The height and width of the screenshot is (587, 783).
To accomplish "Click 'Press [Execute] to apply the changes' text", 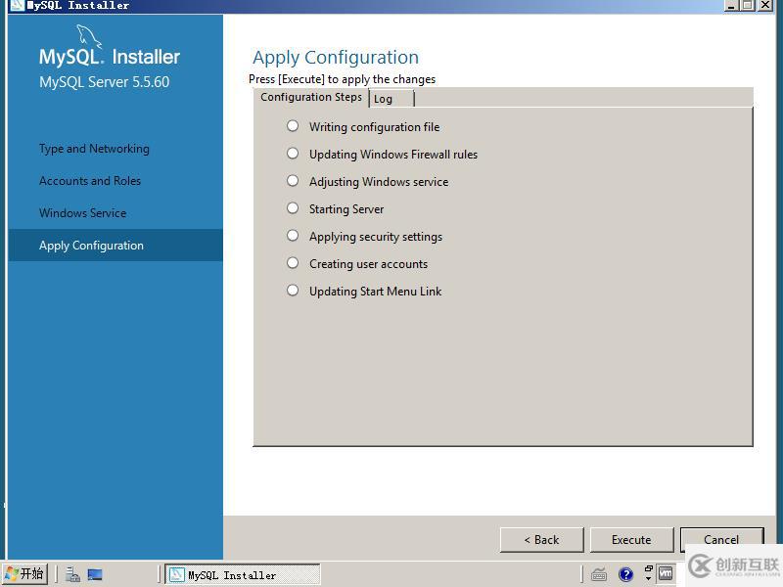I will pyautogui.click(x=342, y=79).
